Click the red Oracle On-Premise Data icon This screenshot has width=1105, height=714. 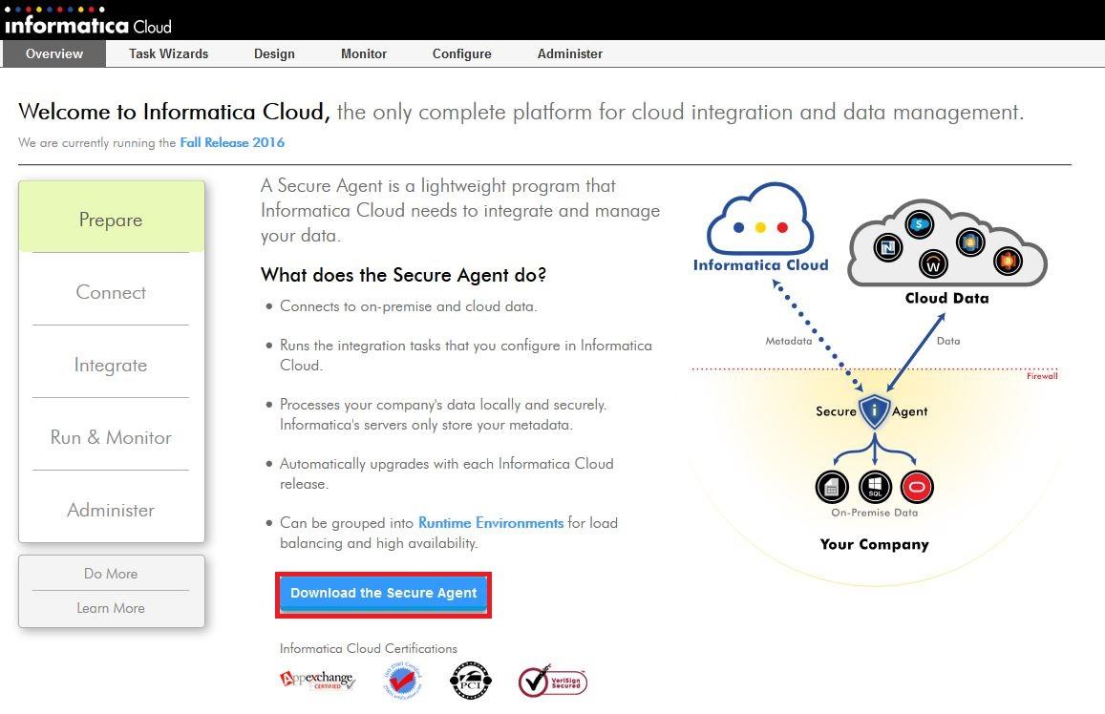(917, 487)
